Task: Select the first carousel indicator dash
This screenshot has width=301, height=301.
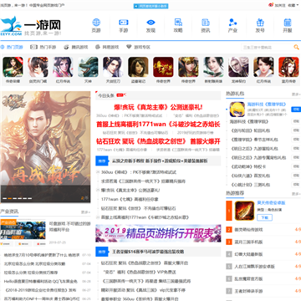Action: [4, 198]
